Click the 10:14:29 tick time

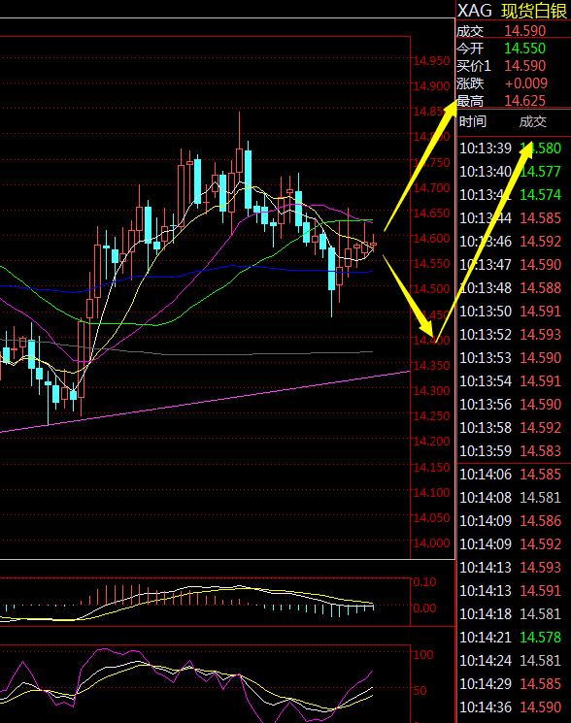(486, 684)
